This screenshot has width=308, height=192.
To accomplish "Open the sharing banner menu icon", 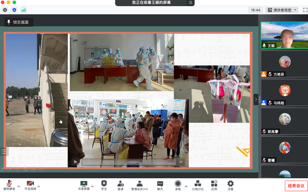I will (x=191, y=3).
